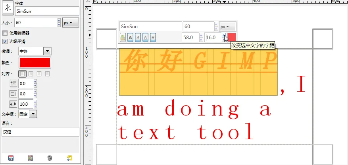This screenshot has width=348, height=165.
Task: Open the px unit dropdown in tool options
Action: click(71, 23)
